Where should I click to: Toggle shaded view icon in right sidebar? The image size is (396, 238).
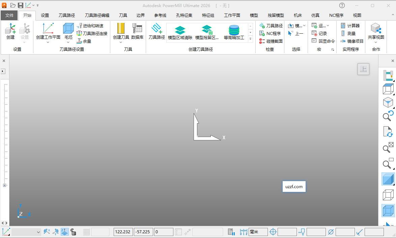pyautogui.click(x=388, y=179)
